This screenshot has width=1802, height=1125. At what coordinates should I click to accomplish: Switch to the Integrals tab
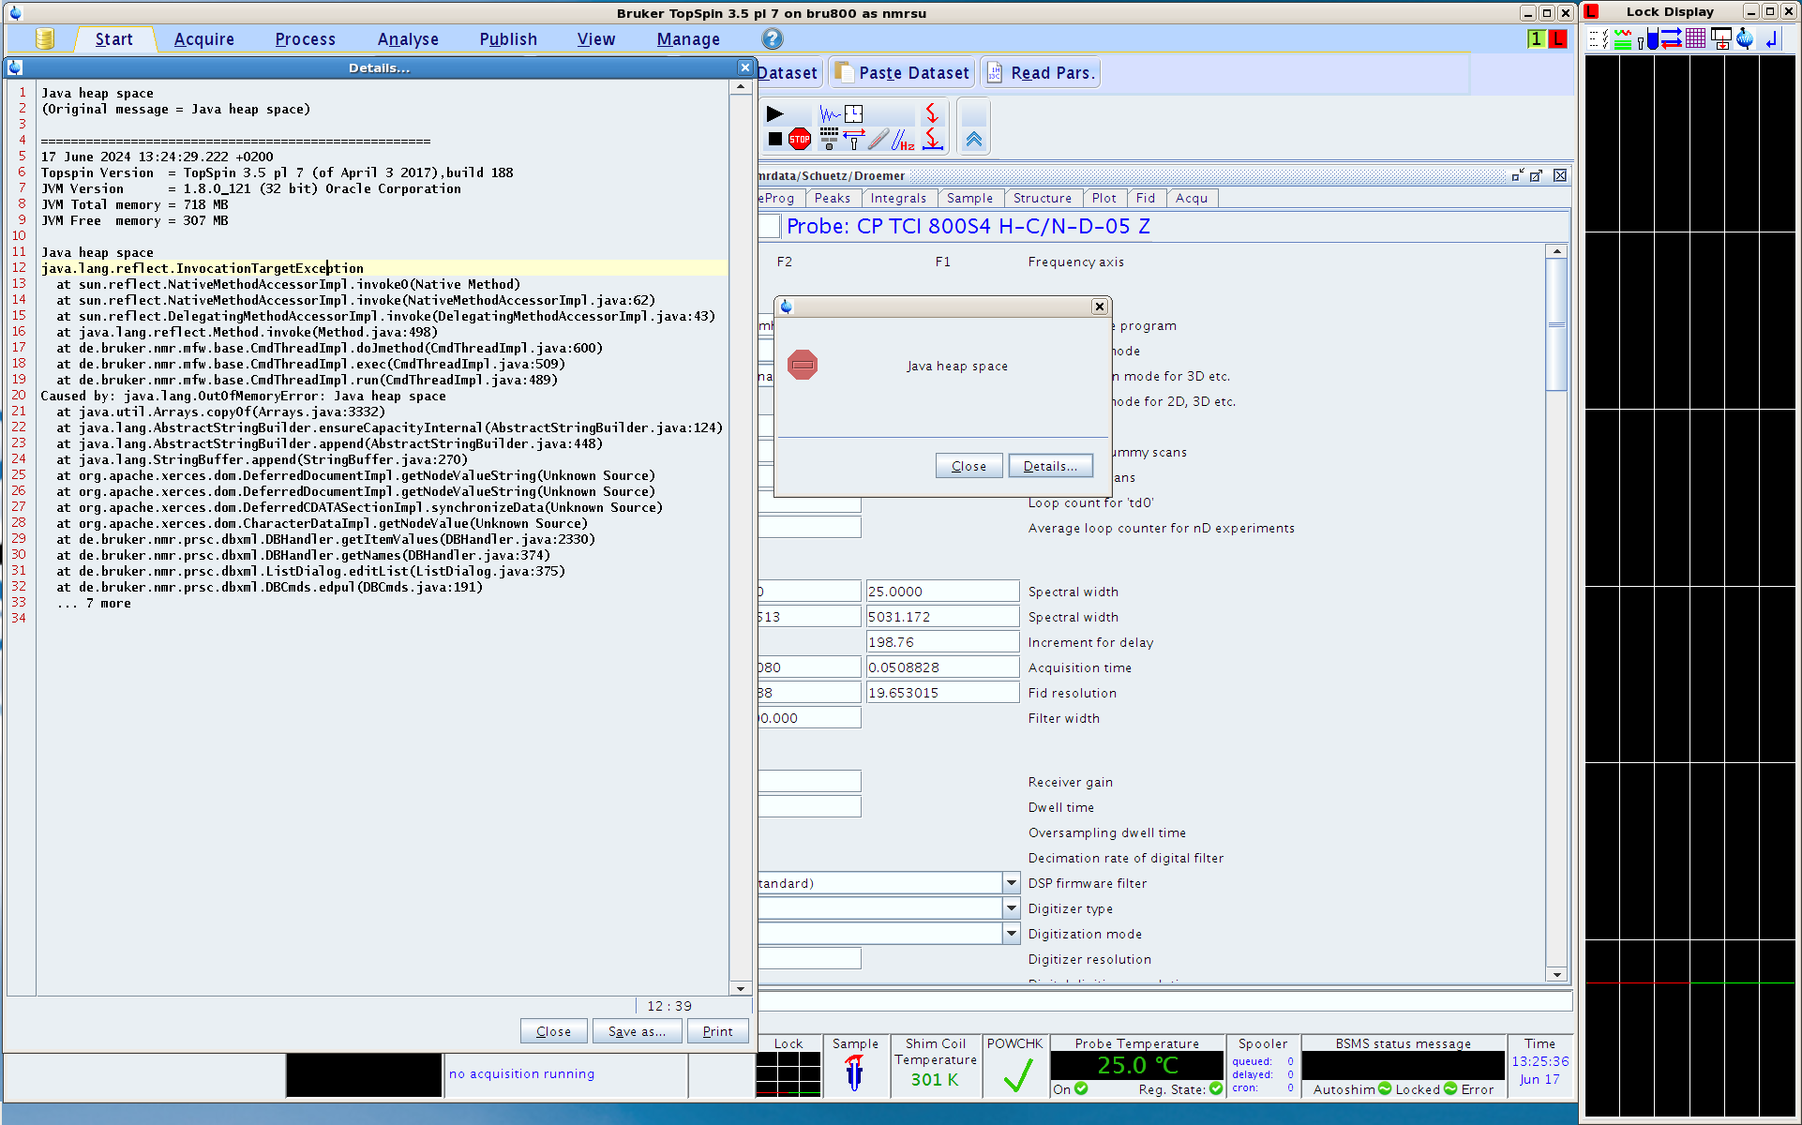(x=897, y=198)
